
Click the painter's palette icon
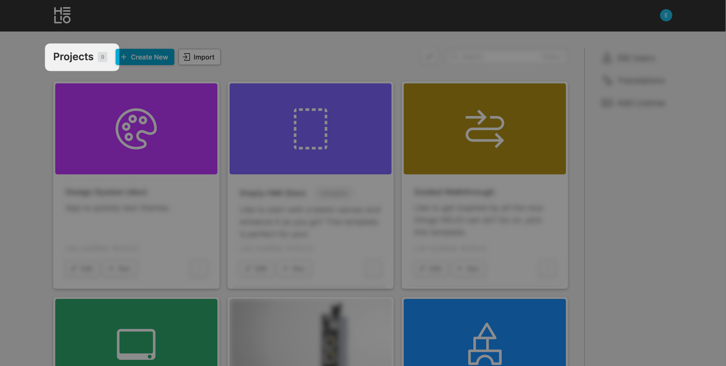click(x=136, y=129)
